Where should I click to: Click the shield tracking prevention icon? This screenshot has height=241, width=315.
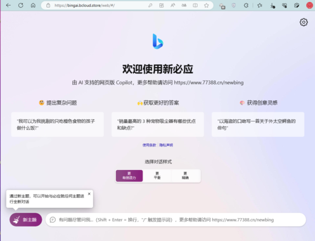[234, 6]
